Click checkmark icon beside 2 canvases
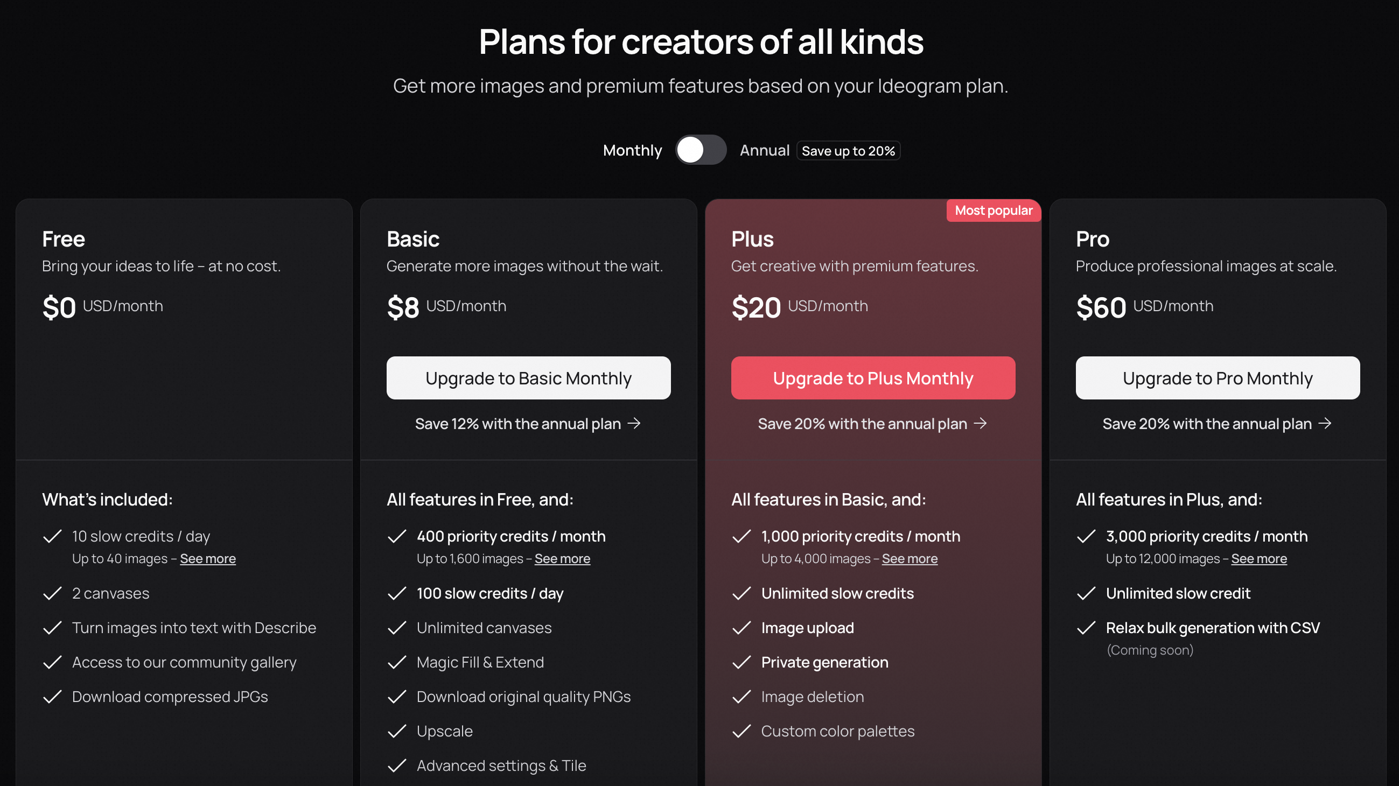The width and height of the screenshot is (1399, 786). [52, 593]
